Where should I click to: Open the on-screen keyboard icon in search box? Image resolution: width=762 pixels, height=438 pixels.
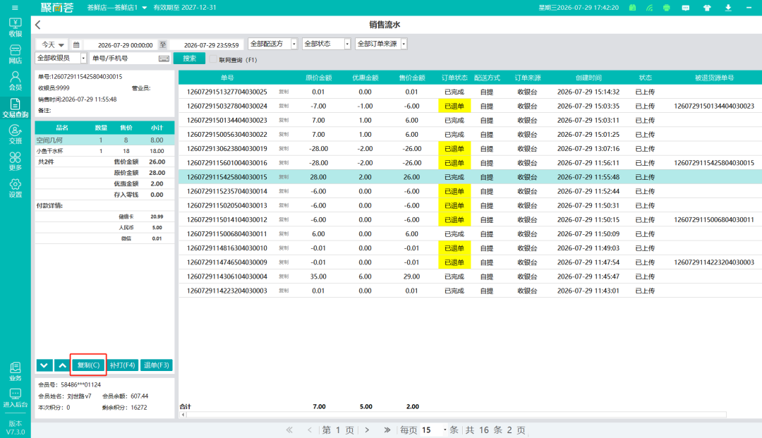(x=164, y=59)
